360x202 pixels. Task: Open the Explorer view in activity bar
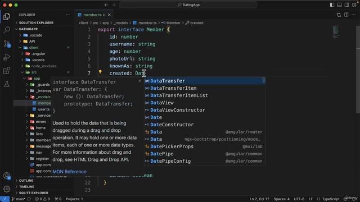click(7, 16)
